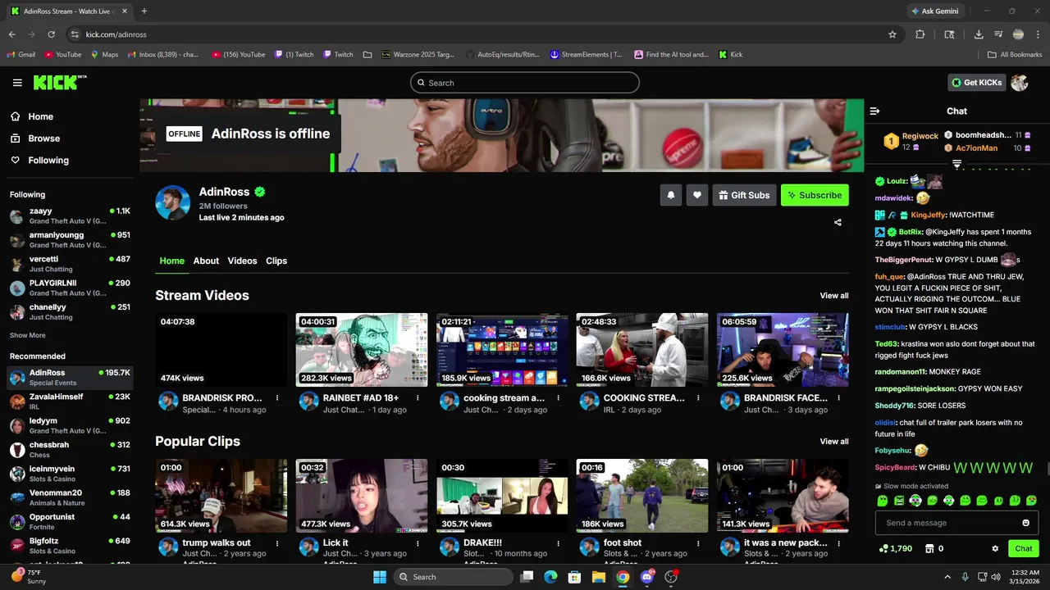Open All Bookmarks folder

click(1015, 55)
